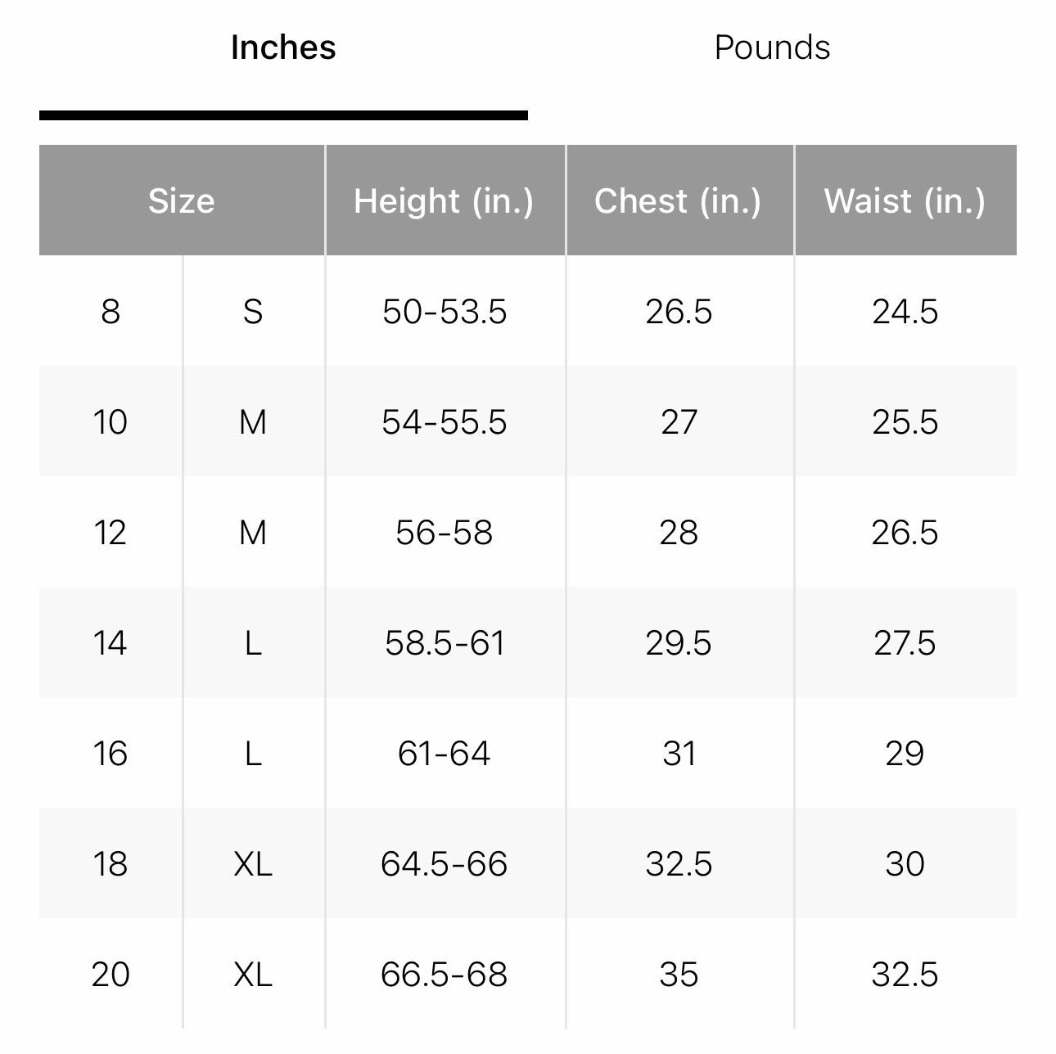Click chest value 35 for size 20
Image resolution: width=1056 pixels, height=1054 pixels.
click(x=679, y=974)
